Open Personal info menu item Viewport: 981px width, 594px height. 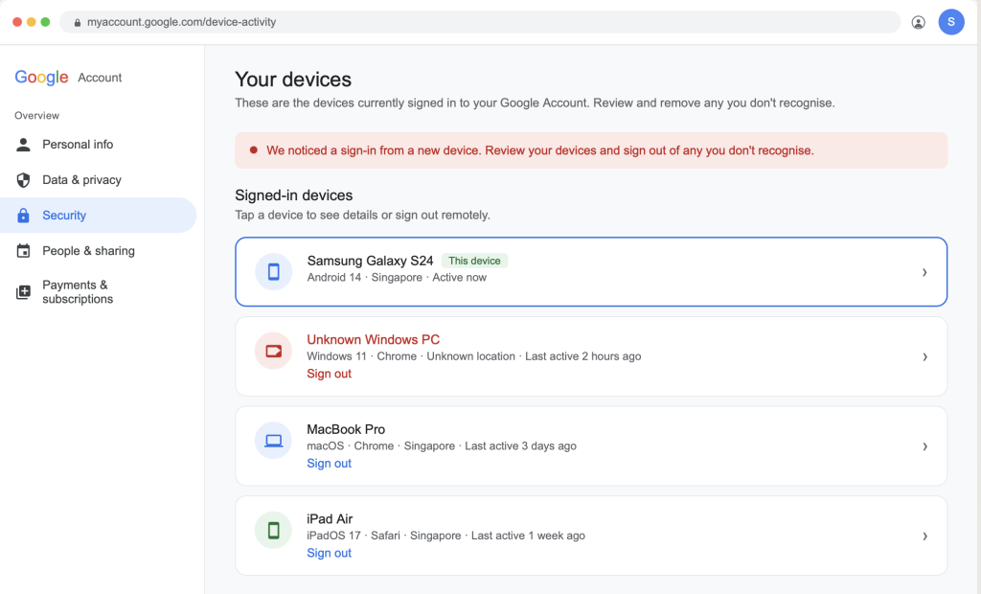99,145
